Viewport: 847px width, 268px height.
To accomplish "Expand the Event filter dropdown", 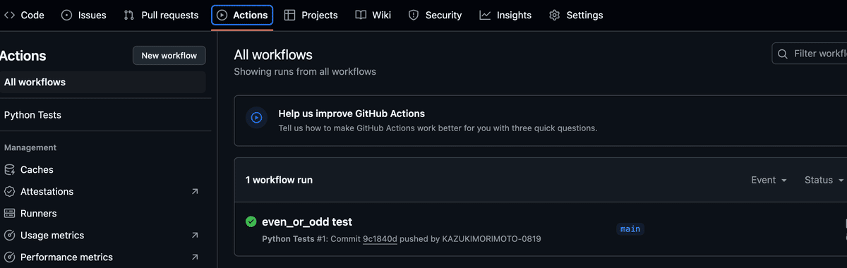I will (769, 180).
